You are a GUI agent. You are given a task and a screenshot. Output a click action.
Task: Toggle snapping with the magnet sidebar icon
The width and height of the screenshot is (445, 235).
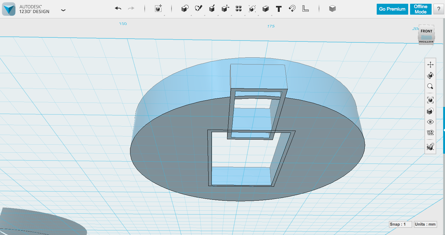pyautogui.click(x=430, y=147)
